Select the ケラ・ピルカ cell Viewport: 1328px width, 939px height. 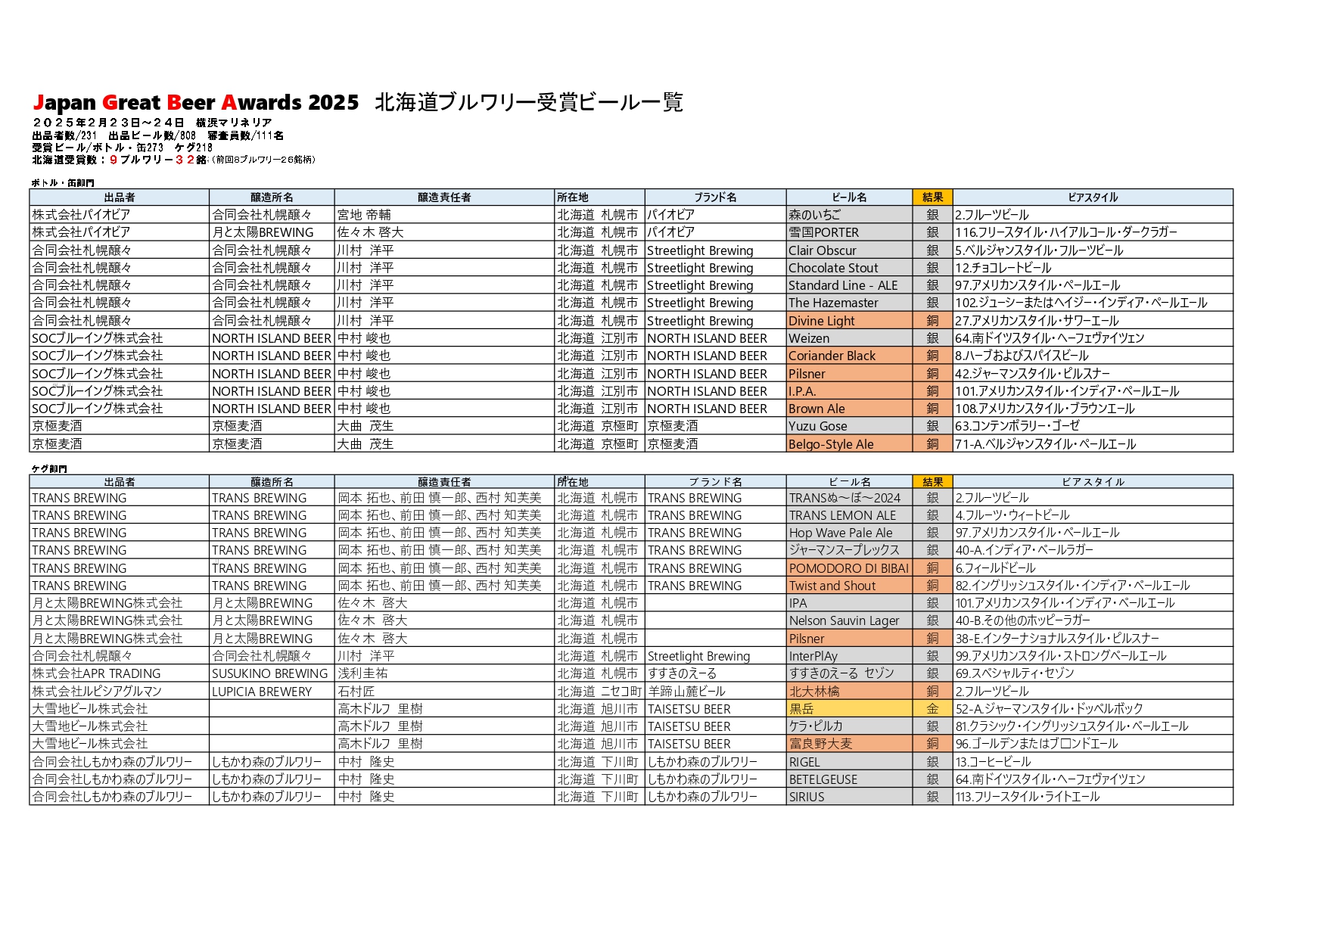849,726
